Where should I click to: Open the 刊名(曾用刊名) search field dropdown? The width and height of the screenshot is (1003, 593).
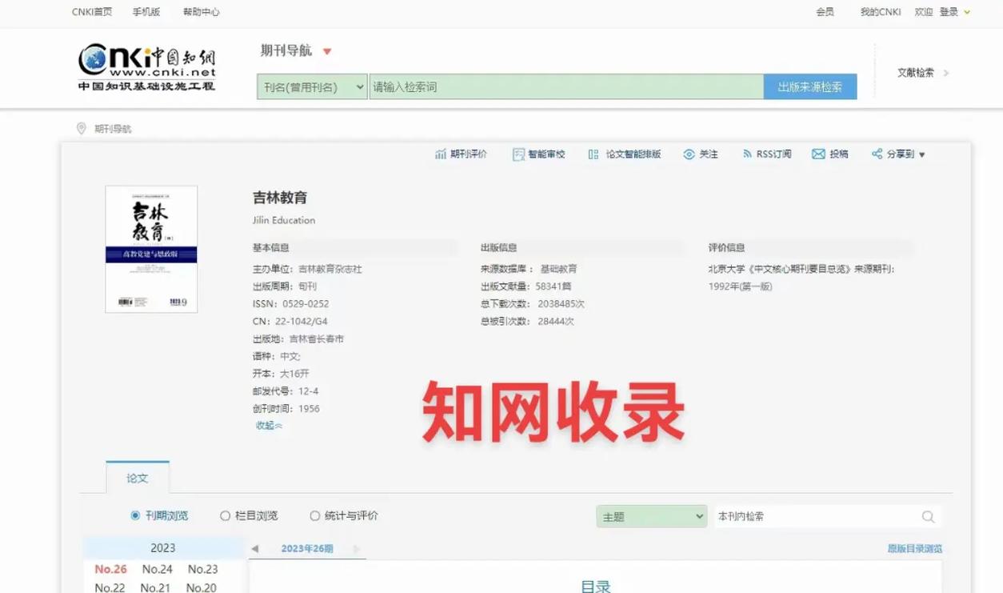pos(311,86)
